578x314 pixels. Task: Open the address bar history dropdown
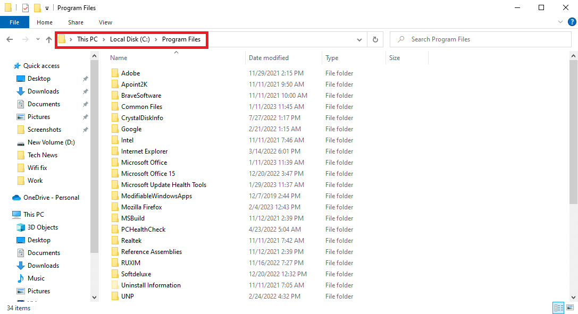tap(359, 40)
